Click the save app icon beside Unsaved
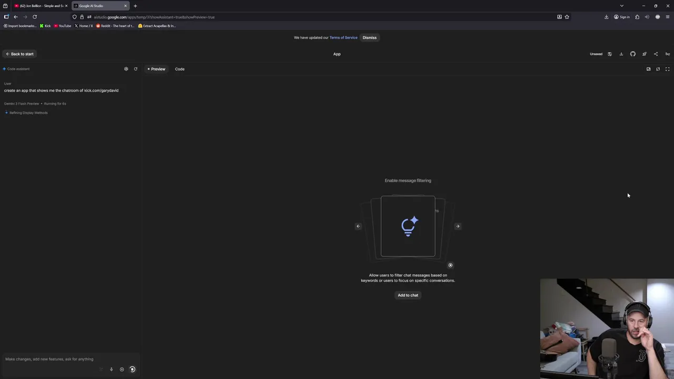This screenshot has height=379, width=674. [610, 54]
